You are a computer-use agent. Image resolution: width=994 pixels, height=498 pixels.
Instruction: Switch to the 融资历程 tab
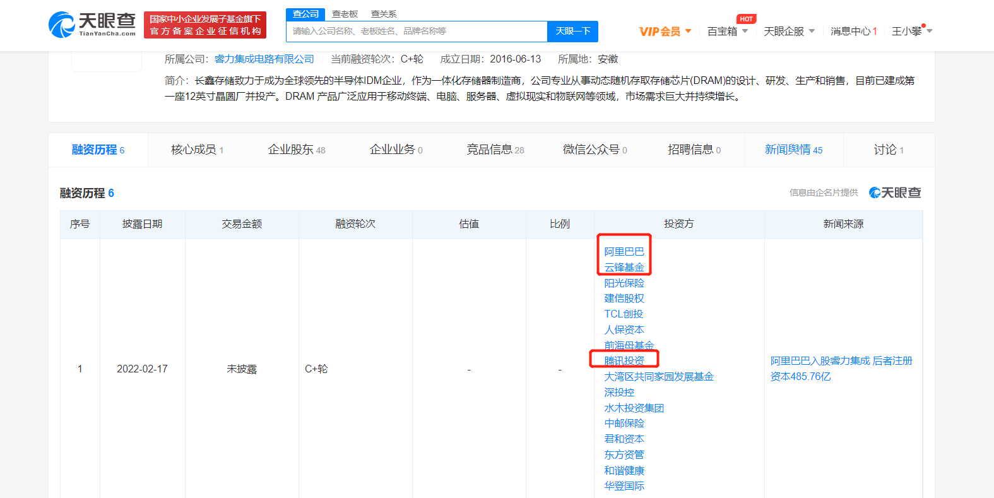coord(98,150)
